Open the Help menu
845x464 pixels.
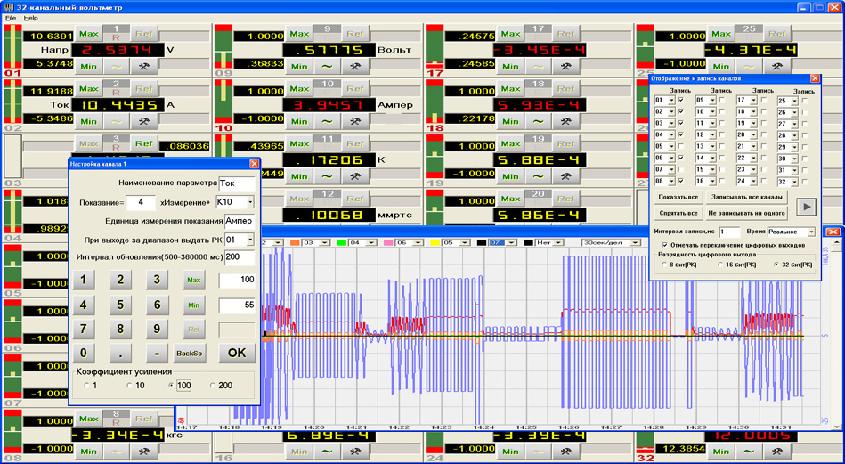pyautogui.click(x=30, y=18)
